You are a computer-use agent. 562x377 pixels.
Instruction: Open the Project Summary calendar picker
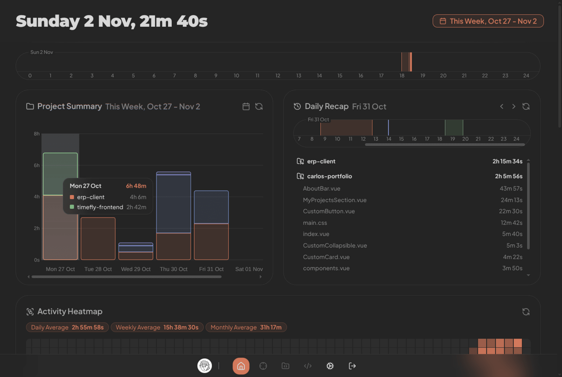[246, 106]
